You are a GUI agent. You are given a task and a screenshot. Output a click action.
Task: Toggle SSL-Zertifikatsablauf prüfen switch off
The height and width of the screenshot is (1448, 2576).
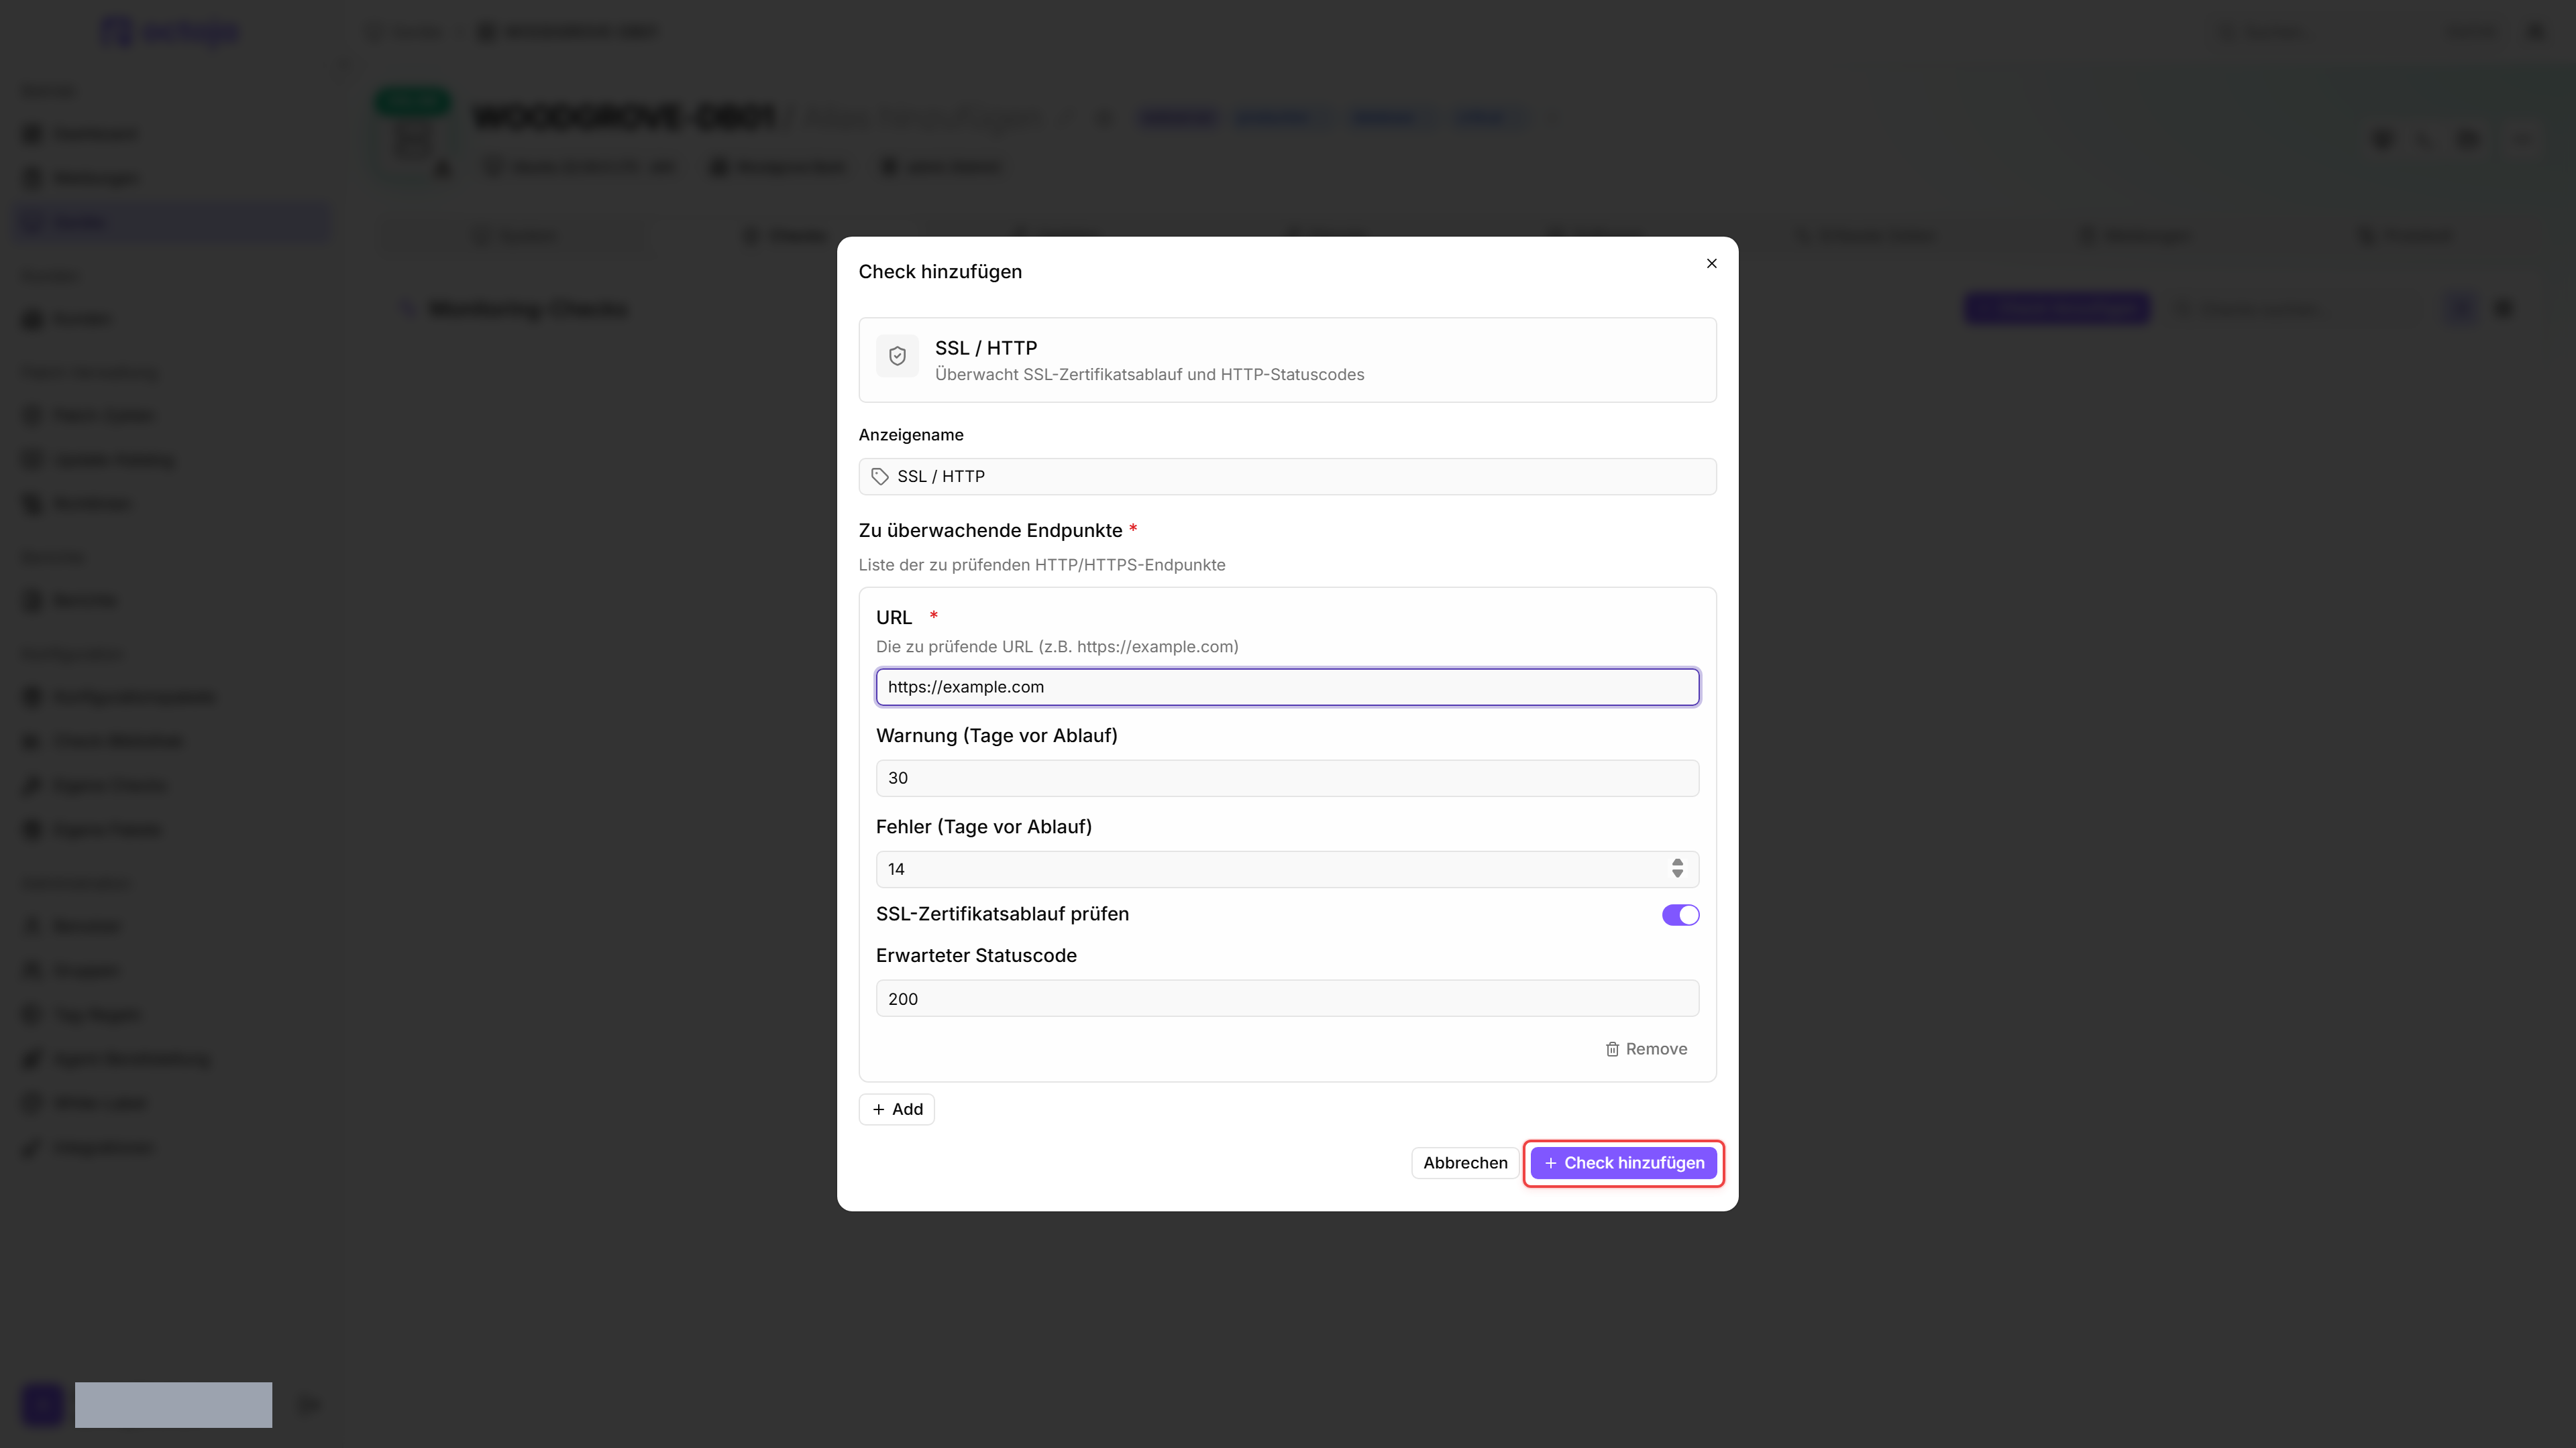click(x=1680, y=914)
